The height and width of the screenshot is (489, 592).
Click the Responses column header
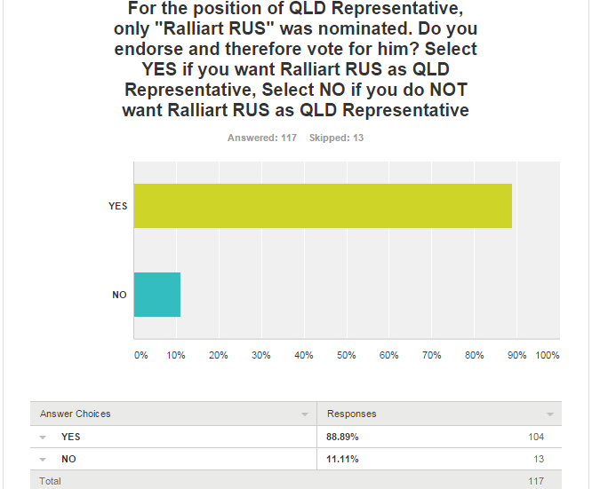[351, 414]
